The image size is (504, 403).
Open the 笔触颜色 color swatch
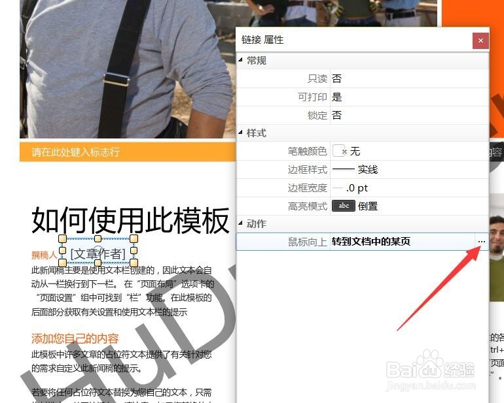(x=339, y=151)
